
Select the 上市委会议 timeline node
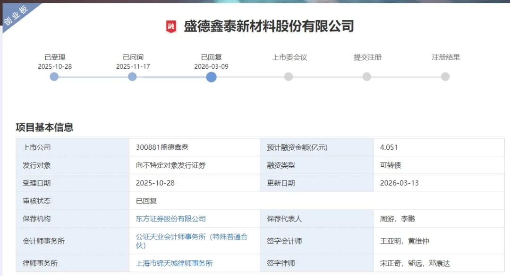289,77
